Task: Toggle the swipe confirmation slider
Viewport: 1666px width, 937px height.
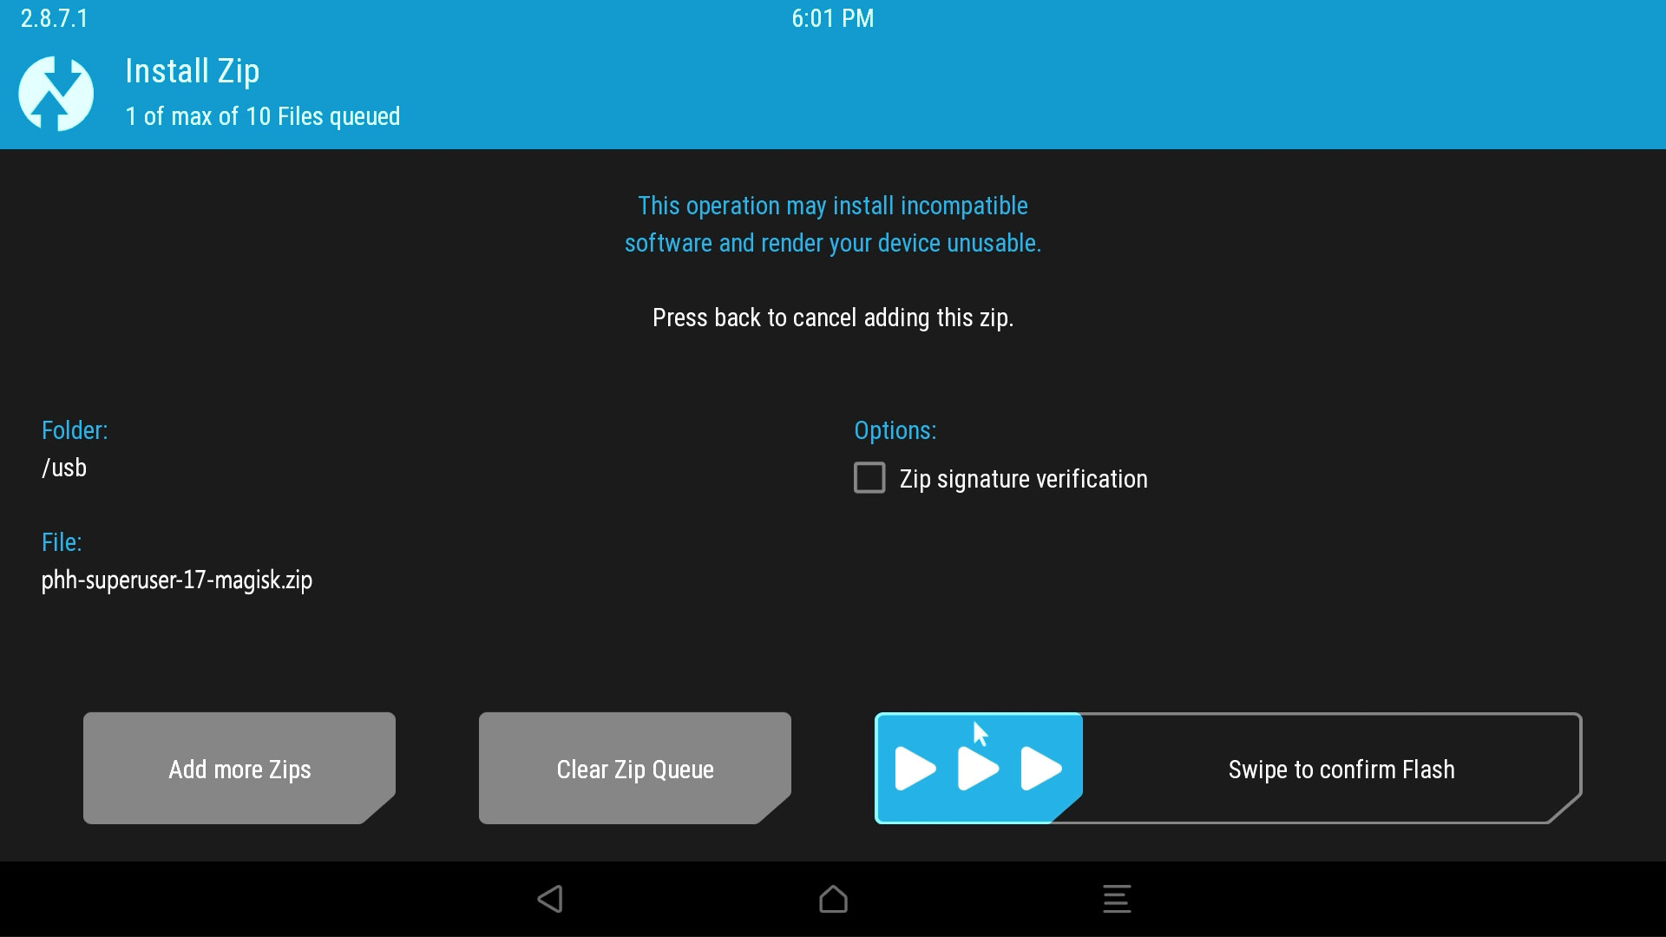Action: point(977,768)
